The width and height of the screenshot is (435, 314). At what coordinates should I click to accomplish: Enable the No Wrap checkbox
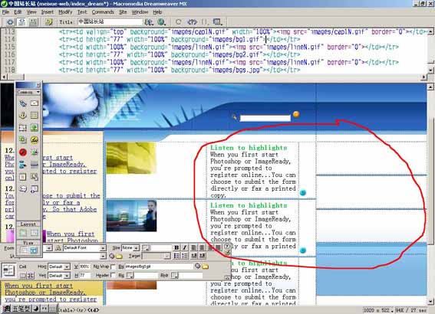tap(113, 267)
